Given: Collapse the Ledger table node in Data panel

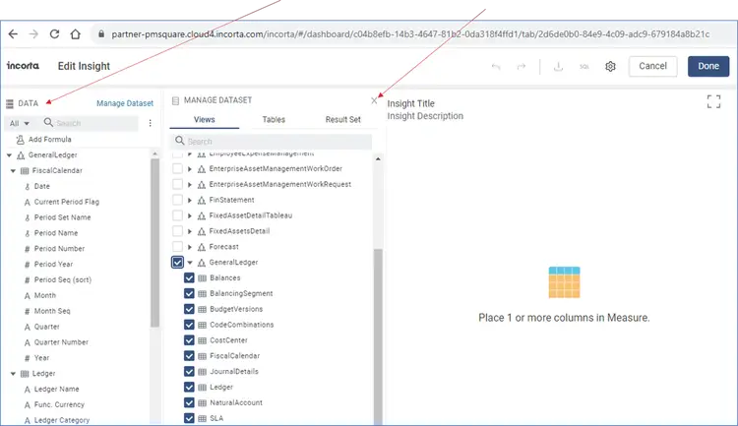Looking at the screenshot, I should [x=13, y=374].
